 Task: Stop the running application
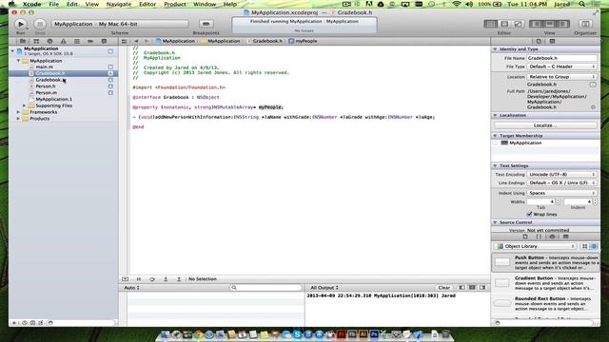tap(40, 24)
